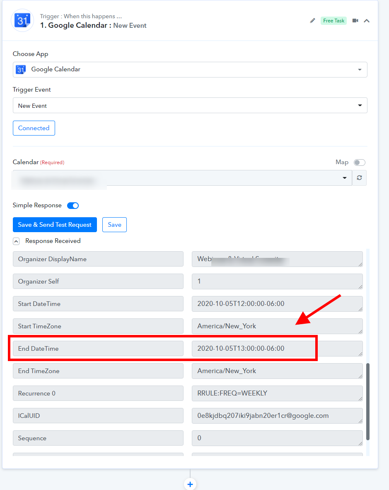Collapse the Response Received section
Image resolution: width=389 pixels, height=490 pixels.
[x=16, y=241]
